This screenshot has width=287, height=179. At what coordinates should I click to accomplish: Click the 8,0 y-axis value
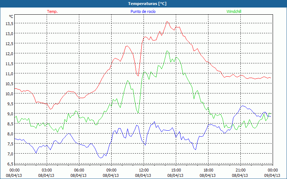(10, 134)
